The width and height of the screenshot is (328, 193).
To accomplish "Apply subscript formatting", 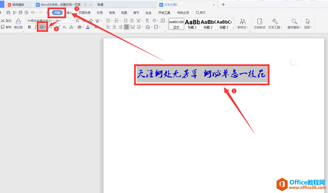I will coord(64,27).
